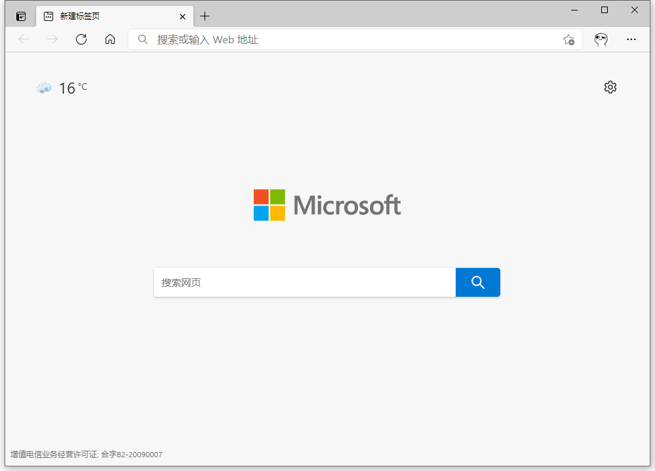Screen dimensions: 655x471
Task: Open the tab actions menu icon
Action: [20, 16]
